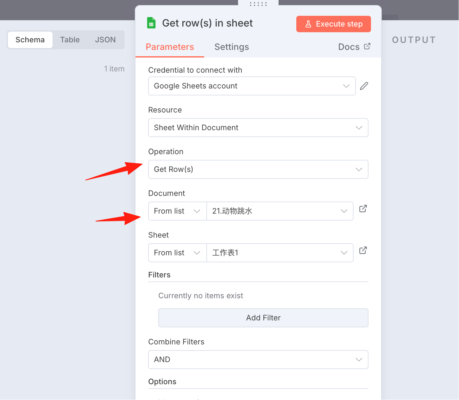
Task: Click the Add Filter button
Action: 263,318
